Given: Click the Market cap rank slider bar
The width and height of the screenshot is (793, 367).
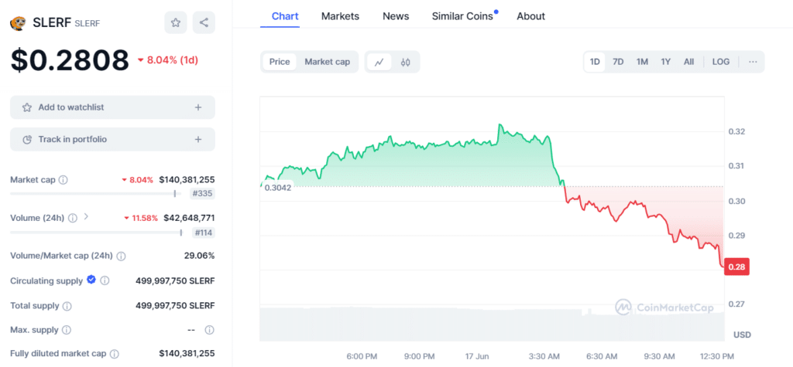Looking at the screenshot, I should pyautogui.click(x=93, y=193).
